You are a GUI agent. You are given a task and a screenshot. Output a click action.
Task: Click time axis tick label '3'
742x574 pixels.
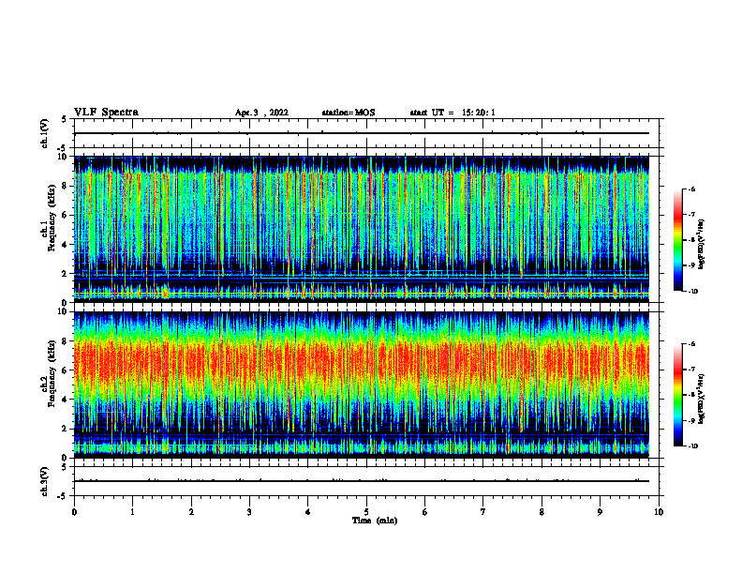coord(249,512)
